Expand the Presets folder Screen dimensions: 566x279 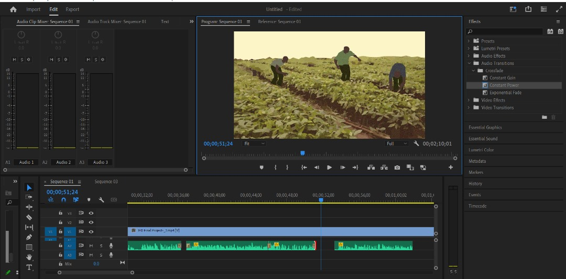click(469, 41)
